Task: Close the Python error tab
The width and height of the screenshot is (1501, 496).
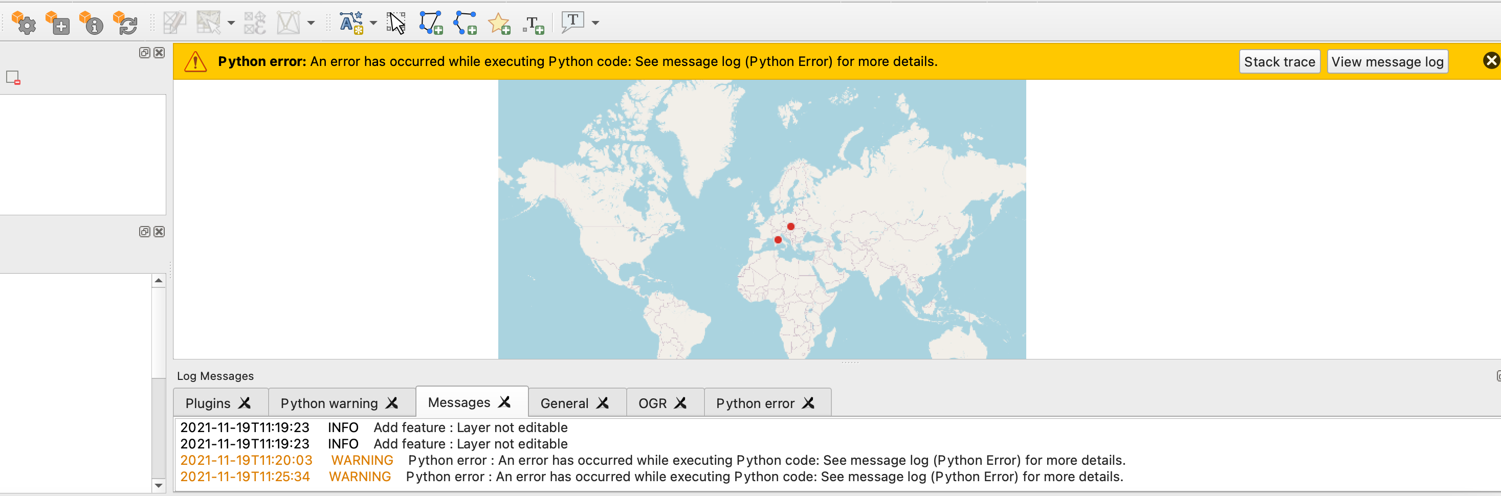Action: [x=808, y=402]
